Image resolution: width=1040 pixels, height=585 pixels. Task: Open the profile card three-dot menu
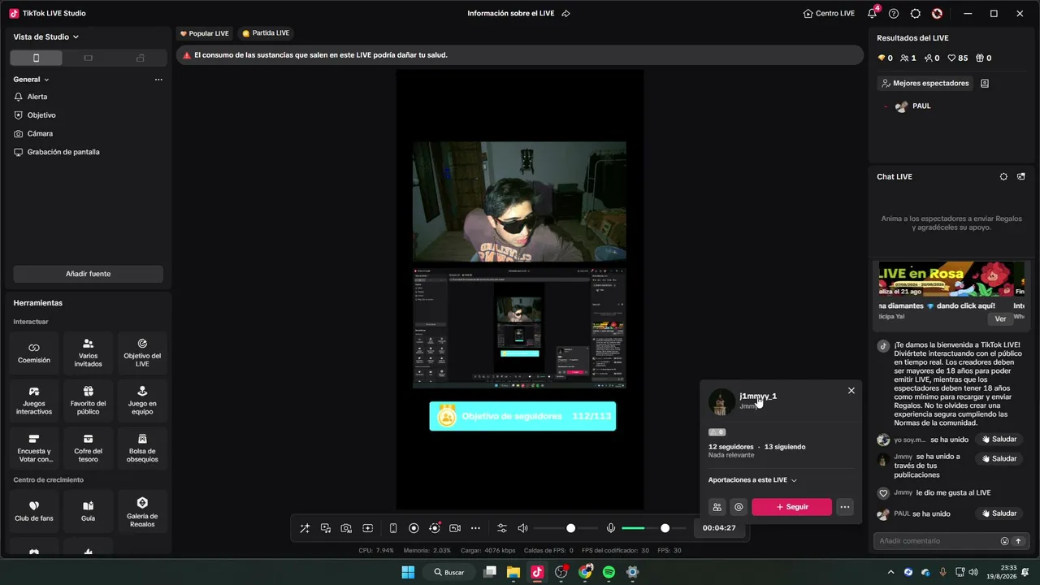[x=845, y=507]
